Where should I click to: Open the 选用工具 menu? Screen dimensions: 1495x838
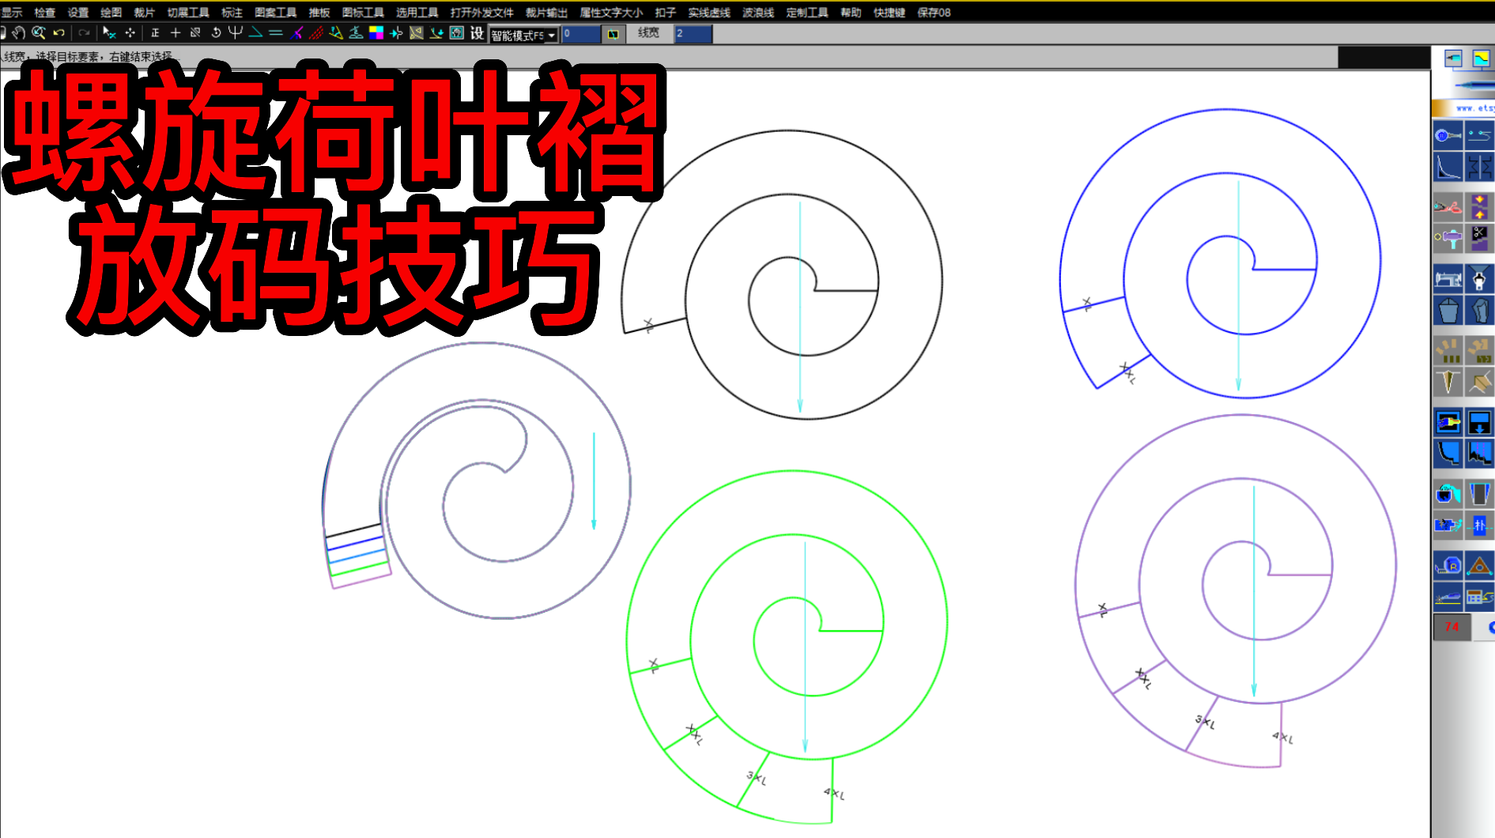417,12
